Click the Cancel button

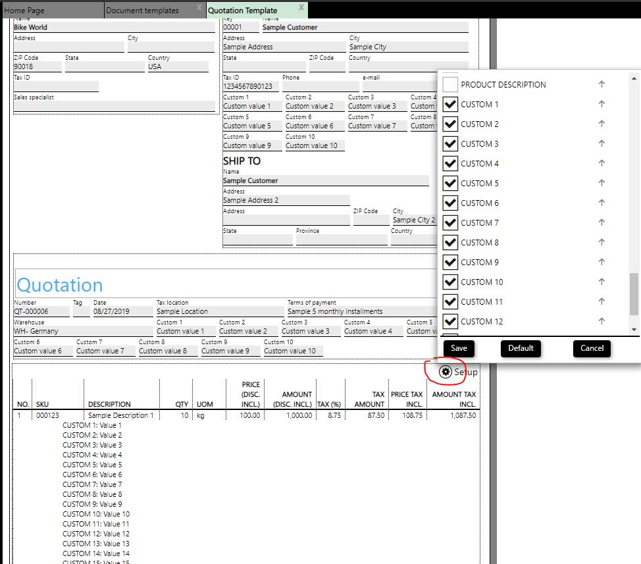(x=592, y=348)
